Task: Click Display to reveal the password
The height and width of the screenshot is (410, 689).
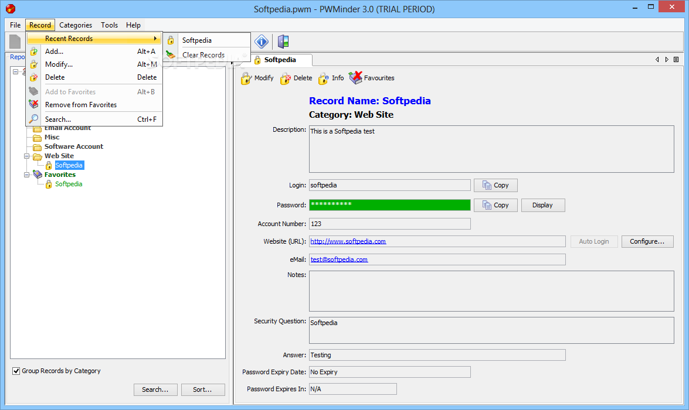Action: click(x=542, y=205)
